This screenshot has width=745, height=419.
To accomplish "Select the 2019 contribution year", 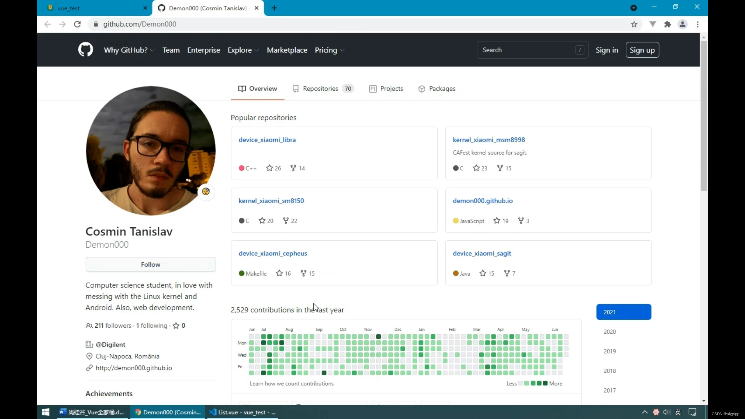I will (x=610, y=351).
